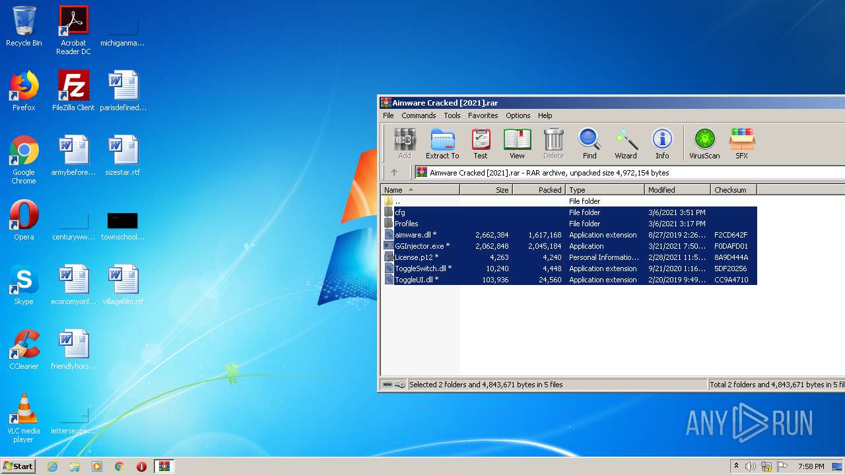Screen dimensions: 845x475
Task: Open Firefox desktop shortcut
Action: [24, 91]
